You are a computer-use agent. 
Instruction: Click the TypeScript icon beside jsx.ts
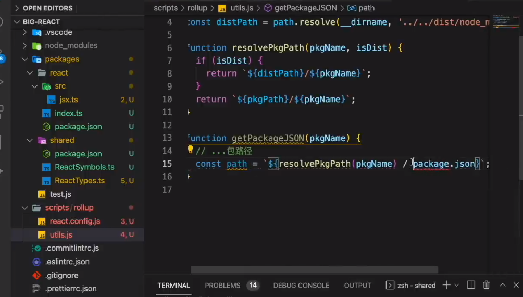pyautogui.click(x=52, y=100)
